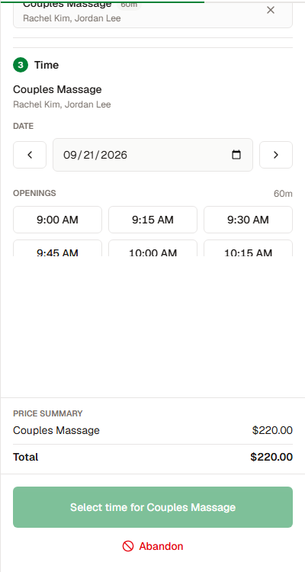The height and width of the screenshot is (572, 305).
Task: Click the Couples Massage heading under Time
Action: click(x=57, y=89)
